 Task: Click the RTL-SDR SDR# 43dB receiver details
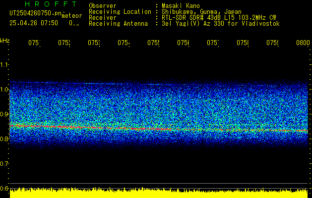tap(219, 18)
